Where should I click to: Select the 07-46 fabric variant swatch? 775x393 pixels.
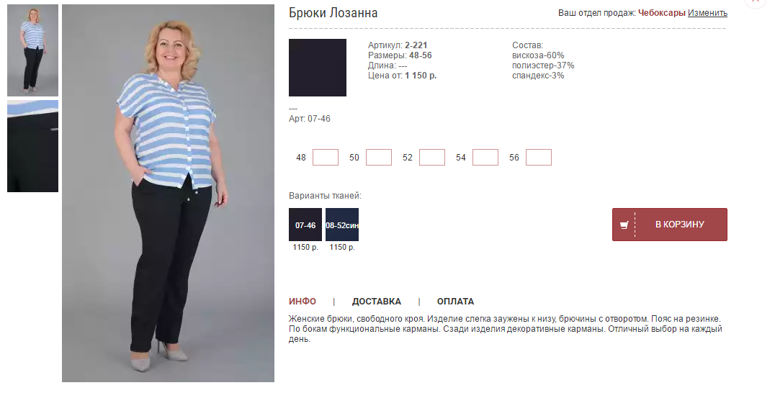(305, 225)
